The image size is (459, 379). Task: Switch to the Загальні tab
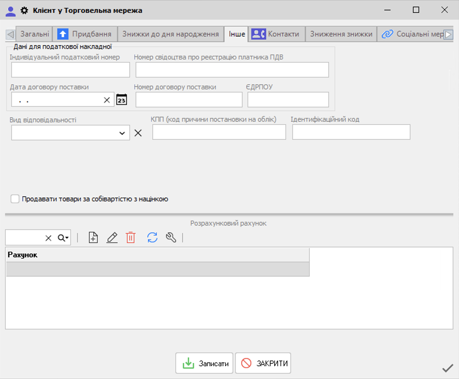point(35,34)
